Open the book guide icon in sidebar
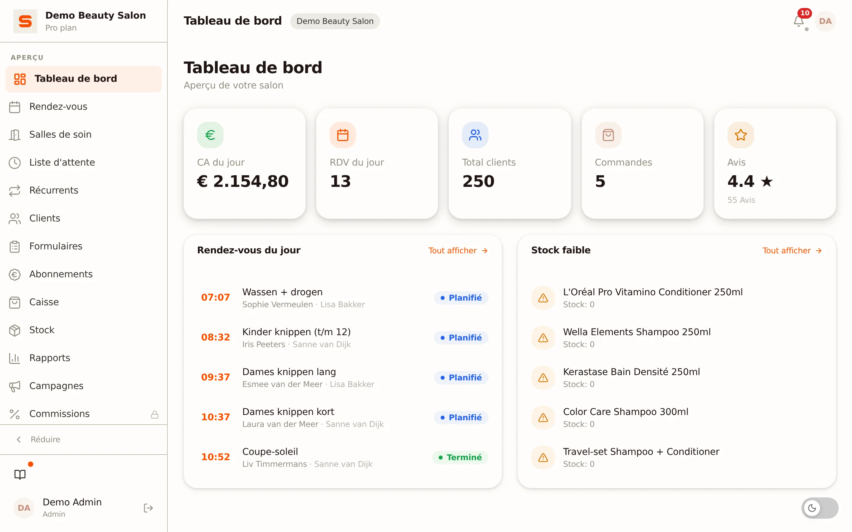 [x=20, y=474]
